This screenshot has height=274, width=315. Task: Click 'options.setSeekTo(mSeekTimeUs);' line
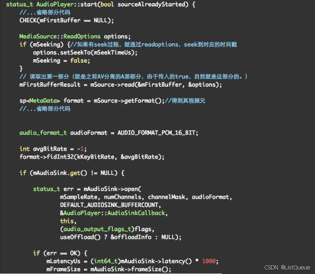[x=85, y=52]
